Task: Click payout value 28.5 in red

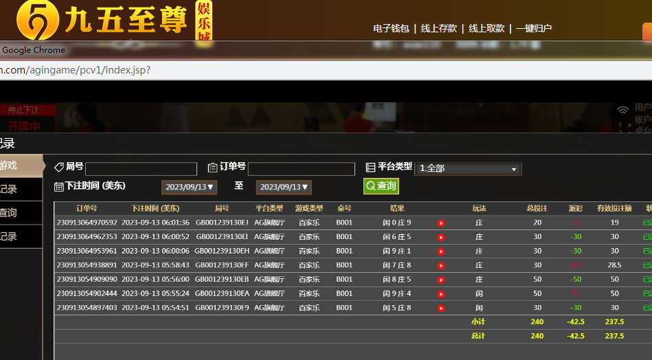Action: pyautogui.click(x=576, y=265)
